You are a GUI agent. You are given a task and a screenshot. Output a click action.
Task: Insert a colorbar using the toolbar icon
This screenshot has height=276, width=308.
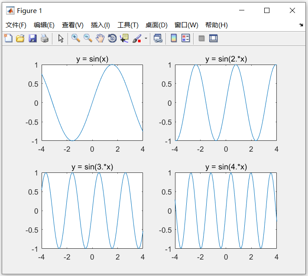[174, 38]
